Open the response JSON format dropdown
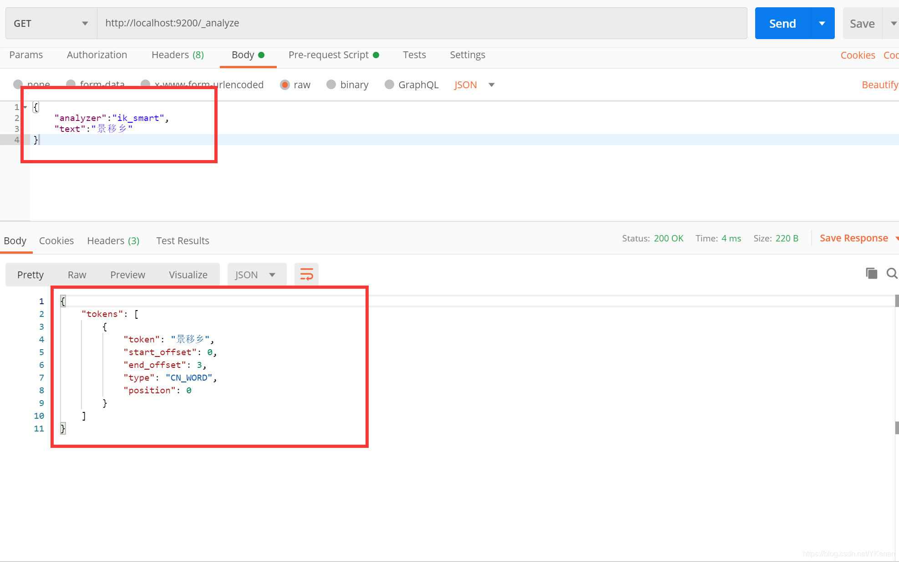Image resolution: width=899 pixels, height=562 pixels. pos(256,275)
